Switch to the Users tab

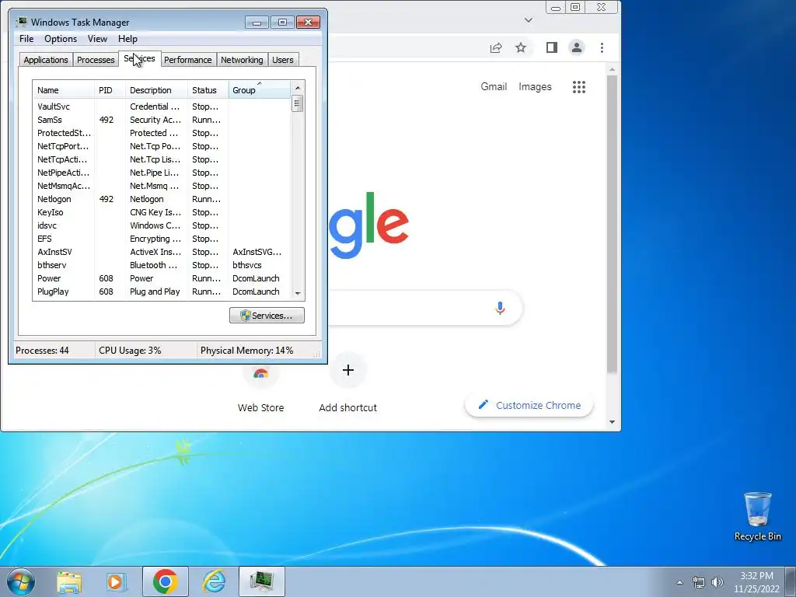click(283, 60)
